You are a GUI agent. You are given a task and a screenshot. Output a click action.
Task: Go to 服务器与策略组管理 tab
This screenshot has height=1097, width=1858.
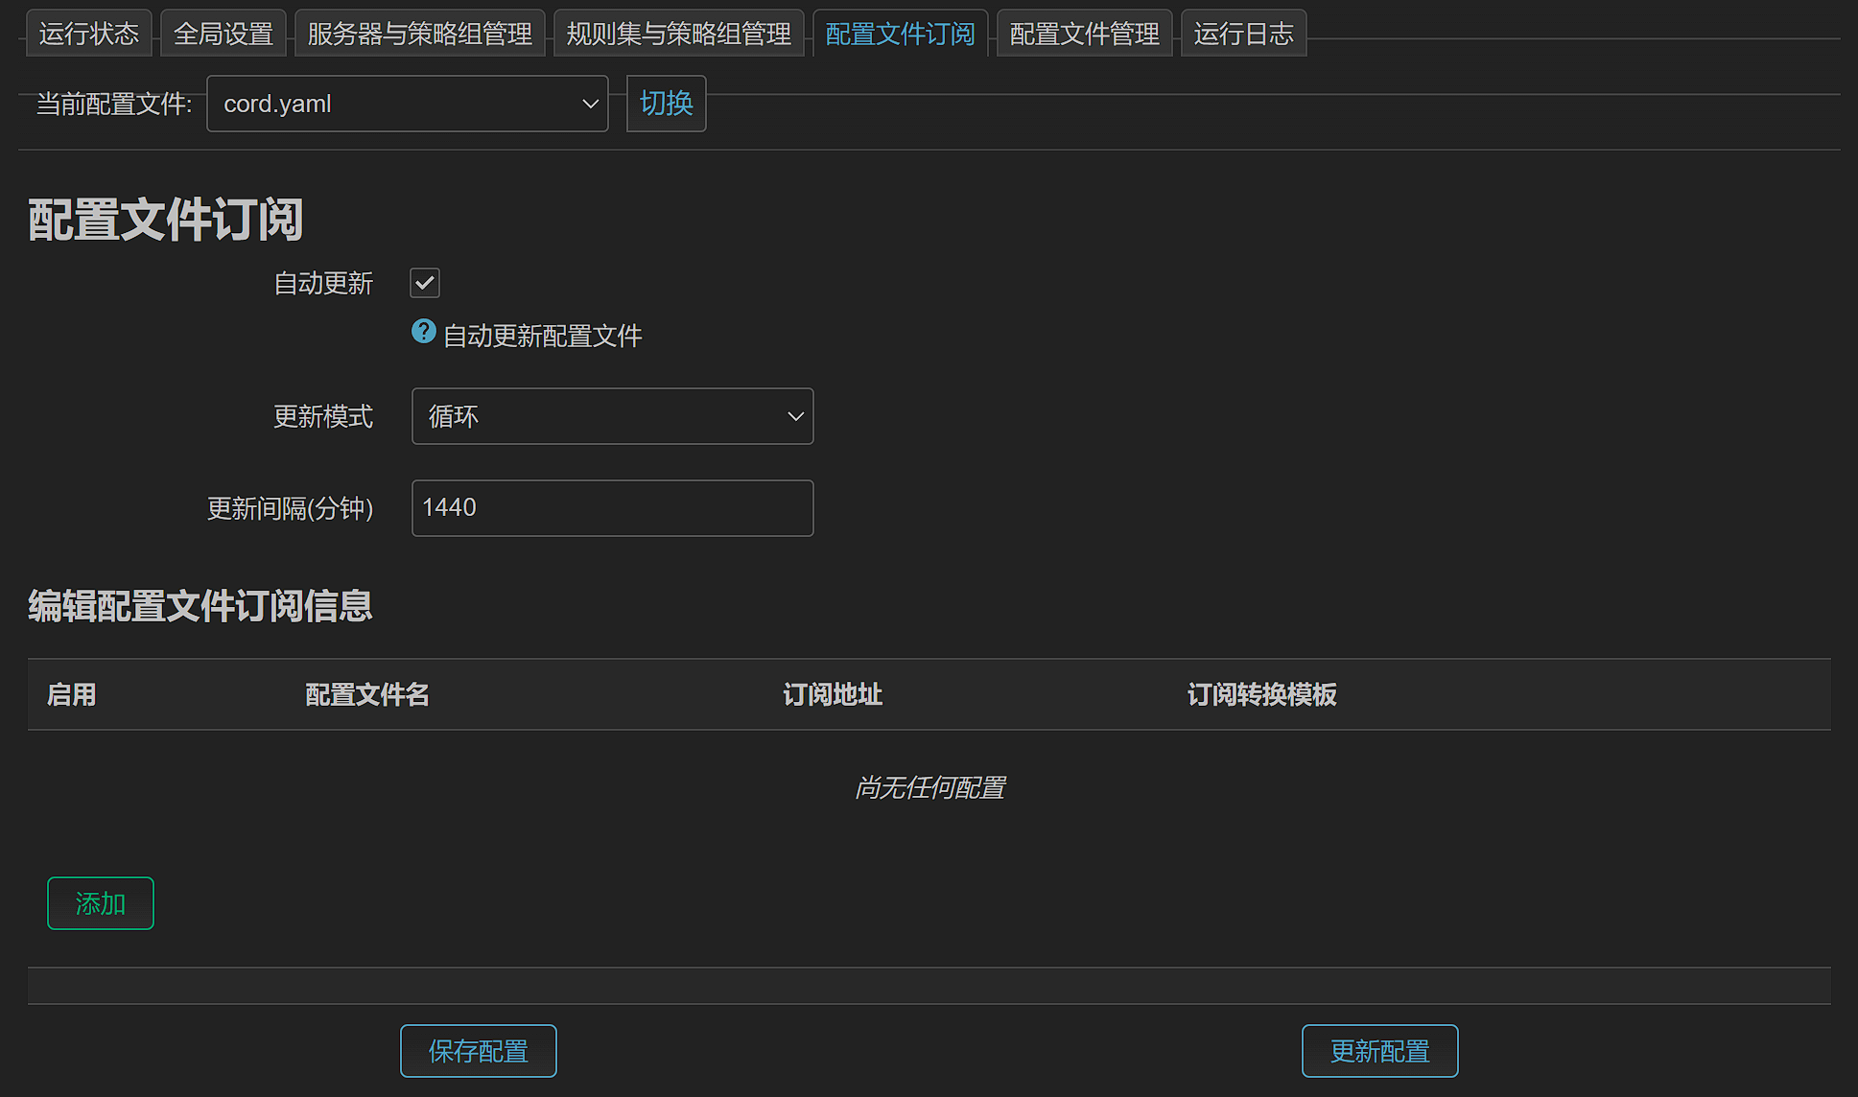419,34
